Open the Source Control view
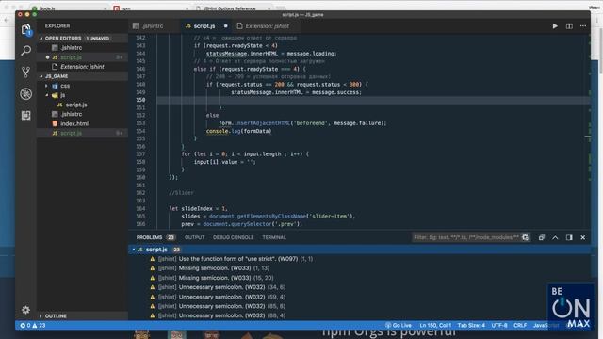This screenshot has width=603, height=339. coord(25,72)
